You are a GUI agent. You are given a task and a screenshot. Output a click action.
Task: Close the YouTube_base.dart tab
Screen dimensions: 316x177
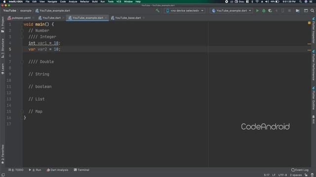[x=144, y=18]
